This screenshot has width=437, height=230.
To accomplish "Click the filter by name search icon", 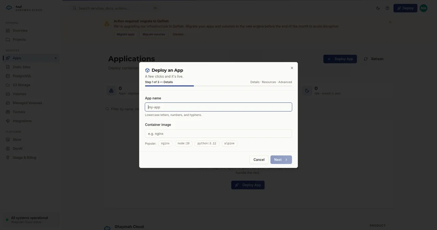I will click(107, 109).
